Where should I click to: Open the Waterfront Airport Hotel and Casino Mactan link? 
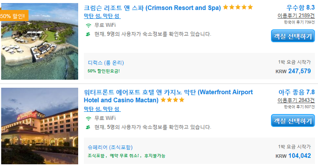169,96
